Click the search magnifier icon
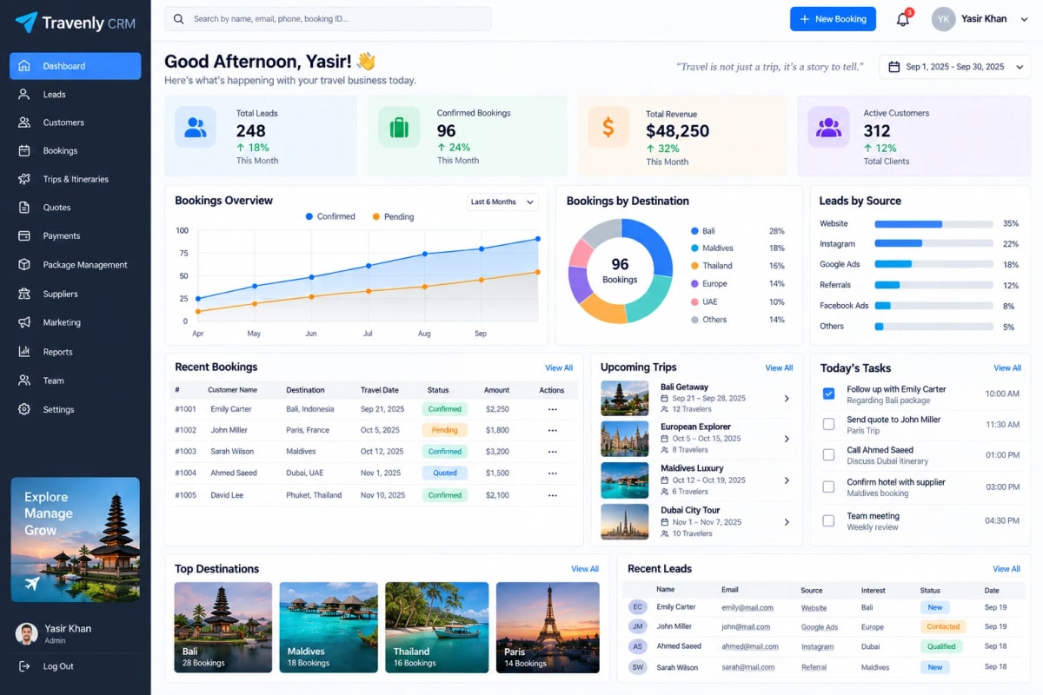Image resolution: width=1043 pixels, height=695 pixels. [x=179, y=18]
